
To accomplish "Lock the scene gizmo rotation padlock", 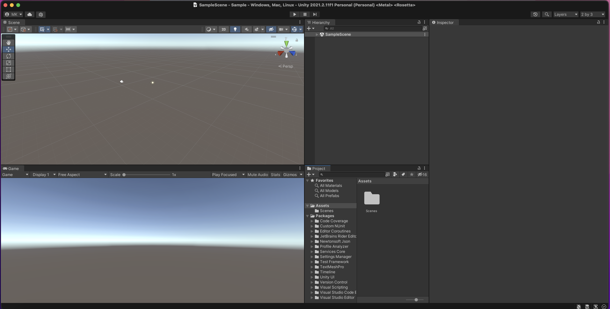I will click(297, 40).
